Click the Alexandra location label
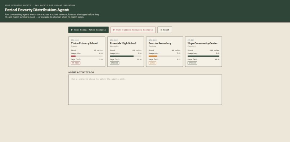Image resolution: width=290 pixels, height=142 pixels. coord(114,47)
